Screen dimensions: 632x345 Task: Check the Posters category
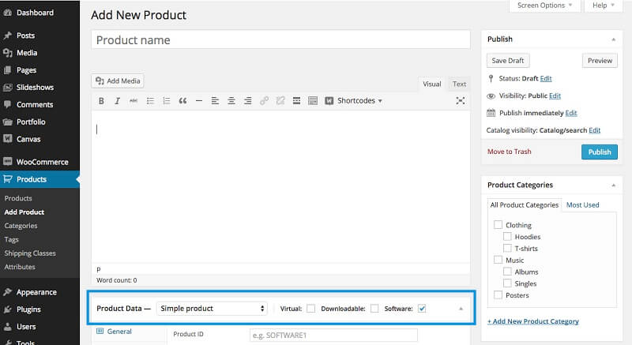click(x=498, y=294)
